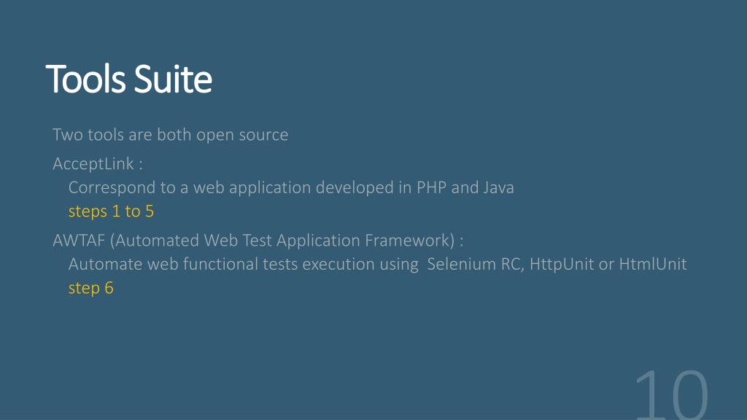The height and width of the screenshot is (420, 747).
Task: Click the 'Automate web functional tests' sentence
Action: pyautogui.click(x=377, y=264)
